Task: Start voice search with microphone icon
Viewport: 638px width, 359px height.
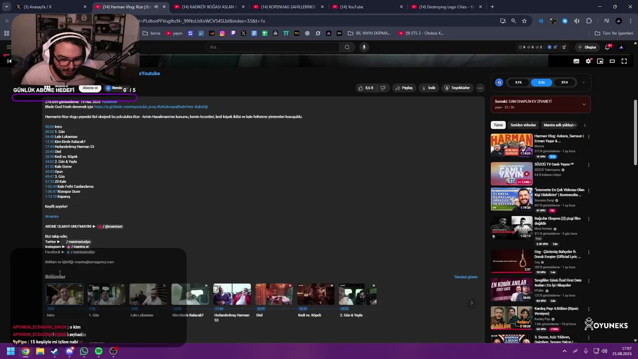Action: pos(364,47)
